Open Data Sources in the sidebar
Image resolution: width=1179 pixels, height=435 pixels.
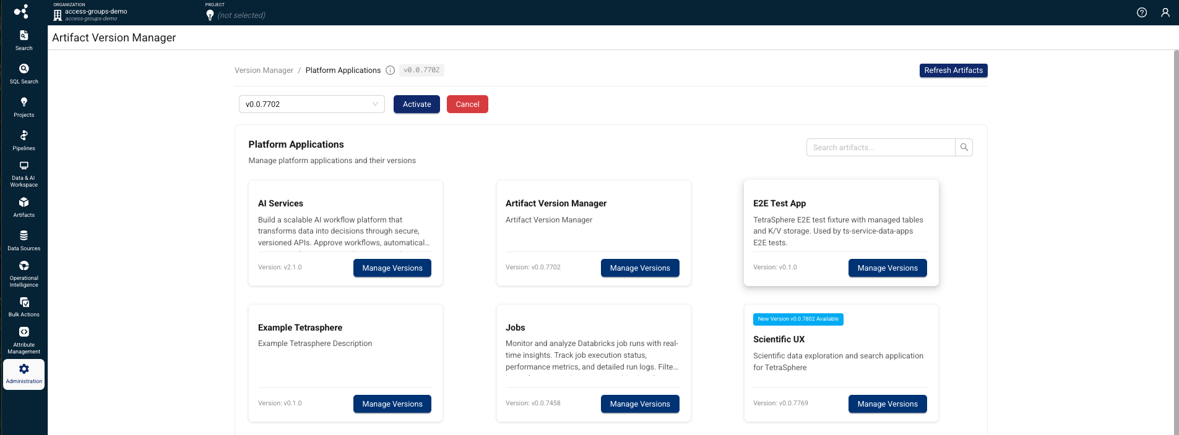point(24,240)
